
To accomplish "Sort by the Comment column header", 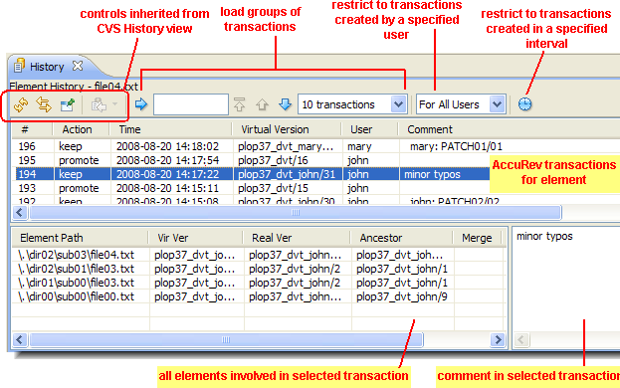I will [509, 129].
